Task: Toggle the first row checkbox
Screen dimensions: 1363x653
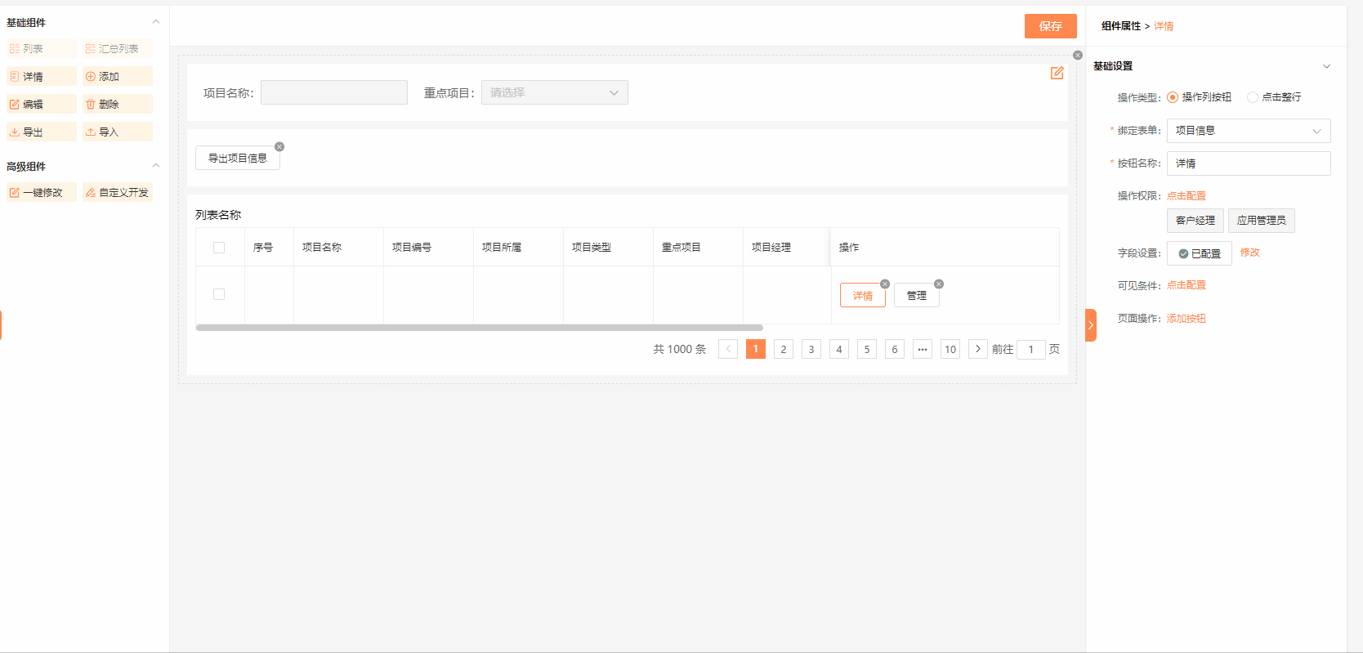Action: pyautogui.click(x=219, y=294)
